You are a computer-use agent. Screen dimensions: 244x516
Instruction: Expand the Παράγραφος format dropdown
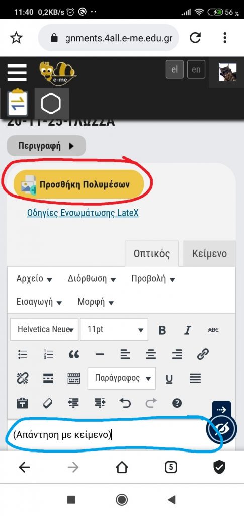coord(122,378)
